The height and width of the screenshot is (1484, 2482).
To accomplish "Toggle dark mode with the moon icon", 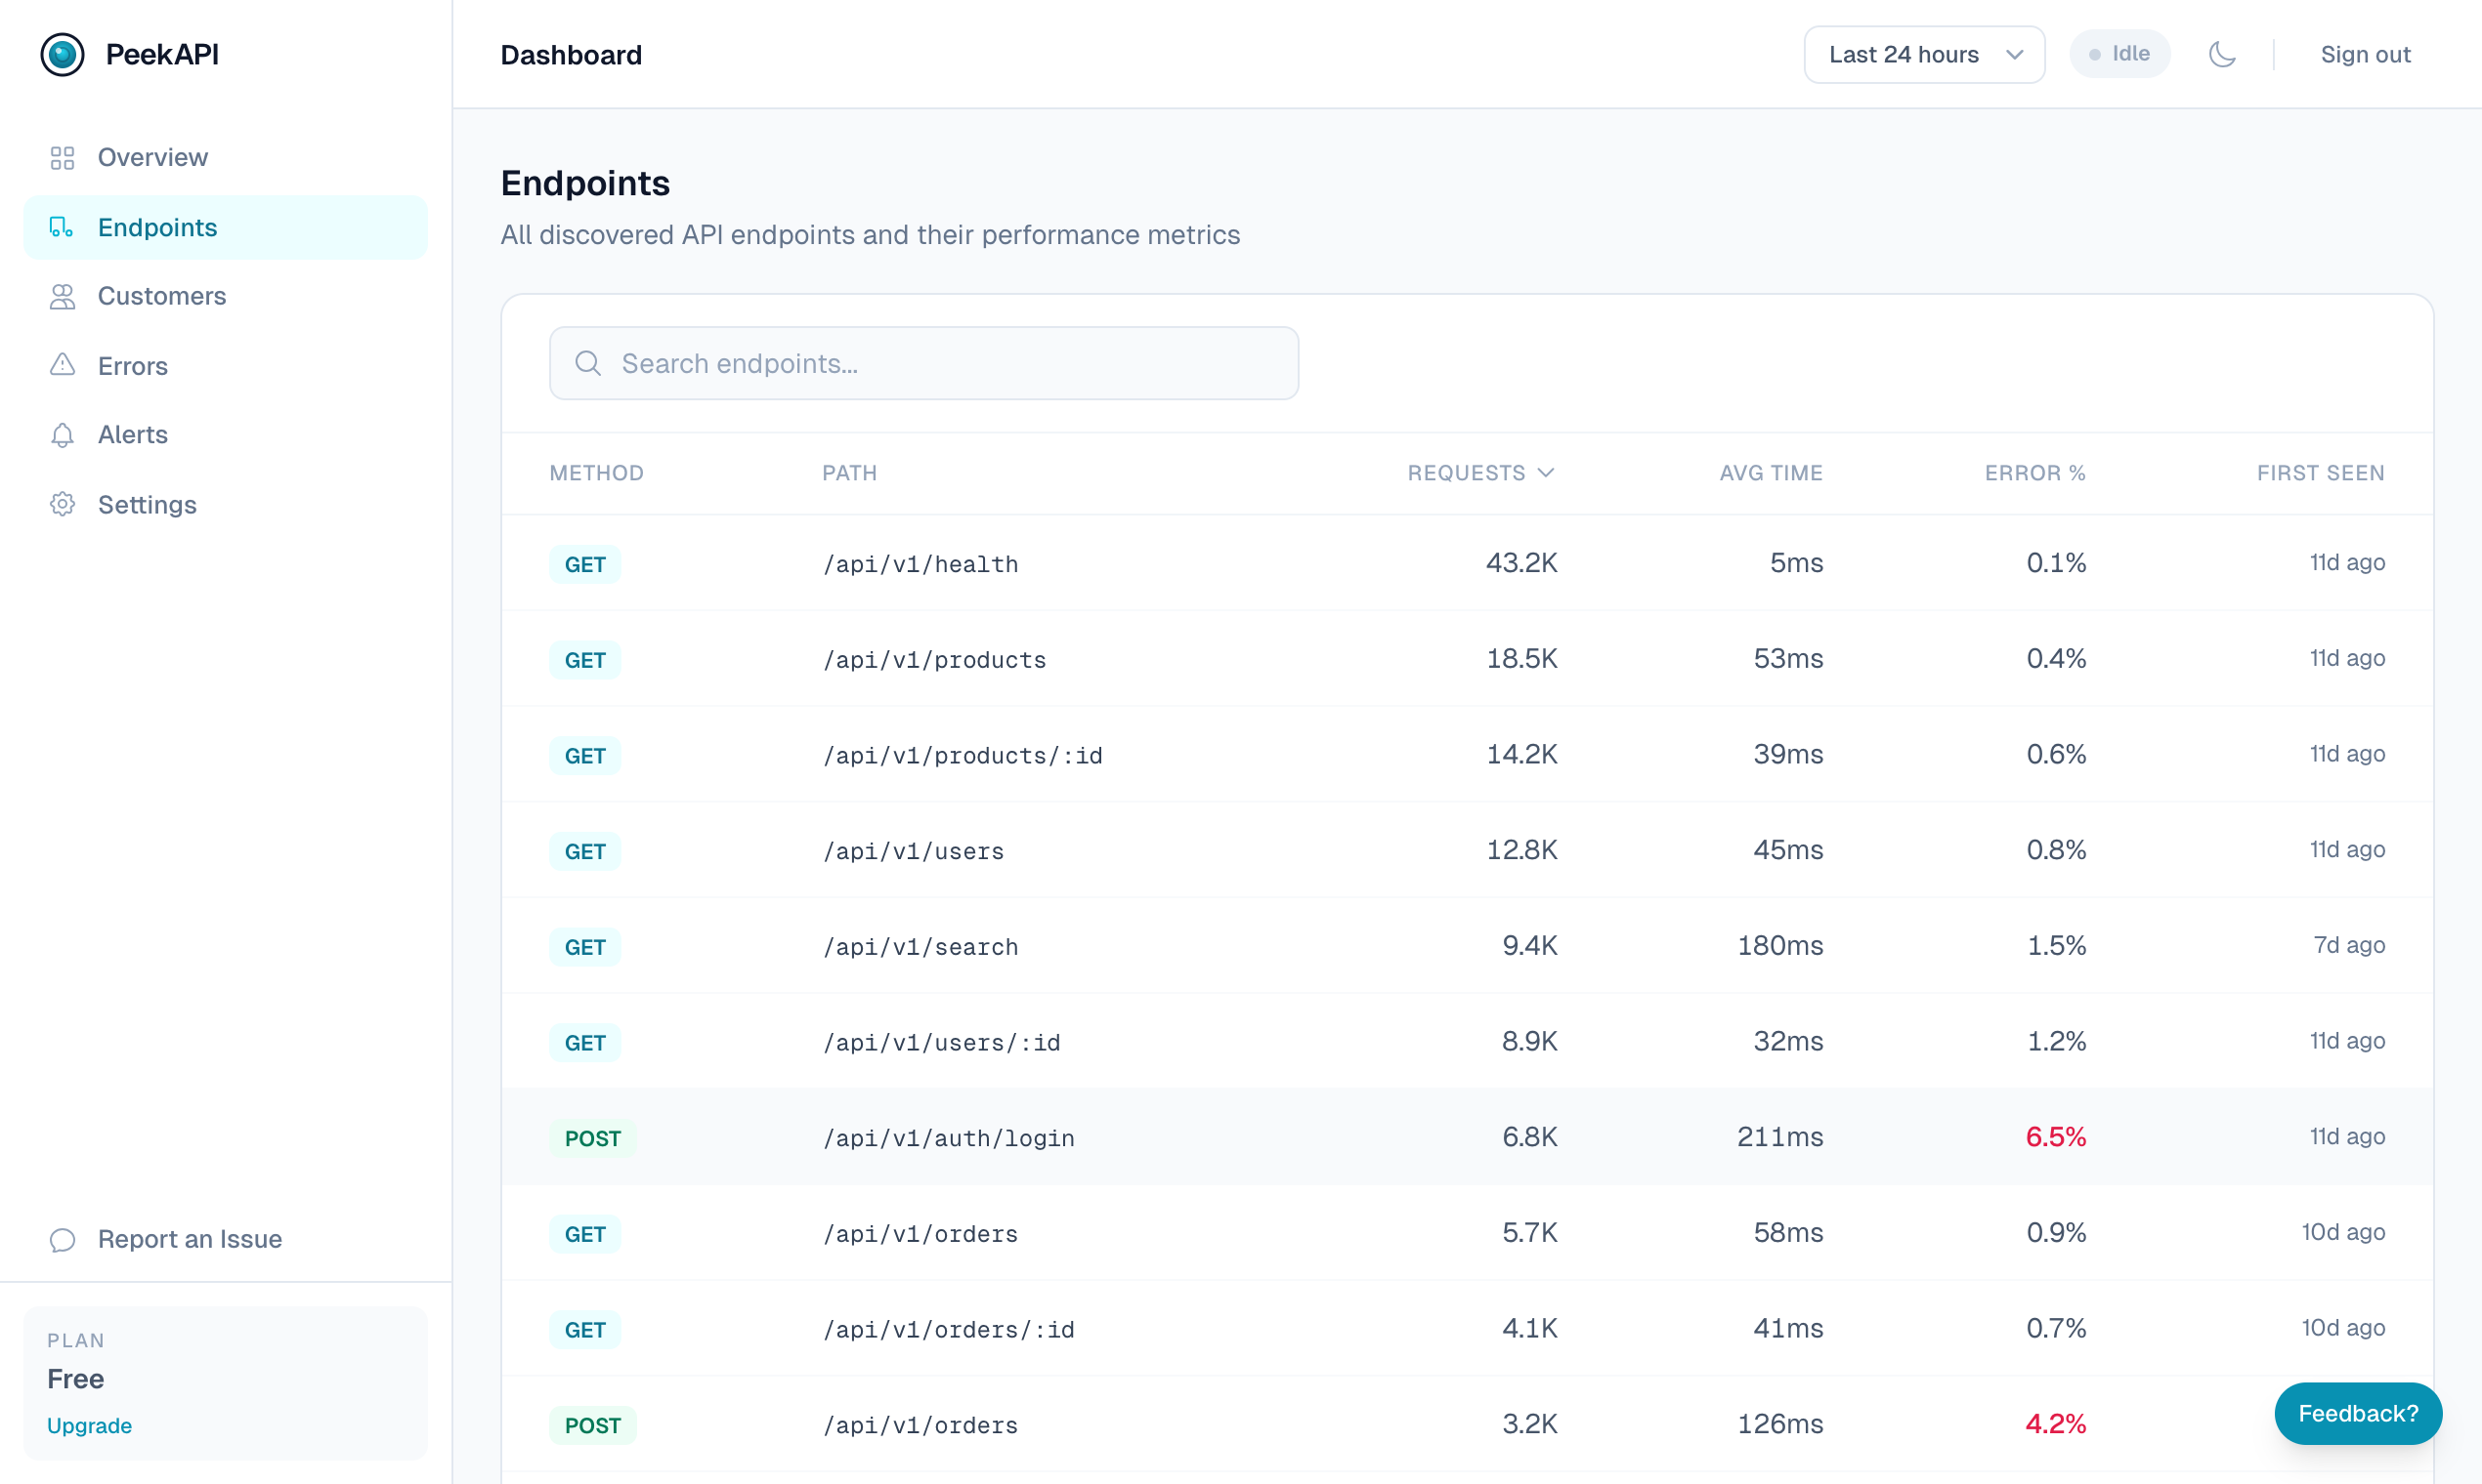I will click(2223, 54).
